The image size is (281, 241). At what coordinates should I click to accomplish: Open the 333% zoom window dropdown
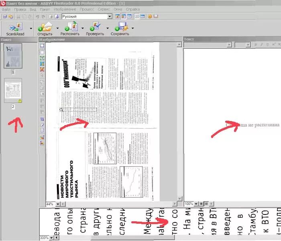click(51, 238)
